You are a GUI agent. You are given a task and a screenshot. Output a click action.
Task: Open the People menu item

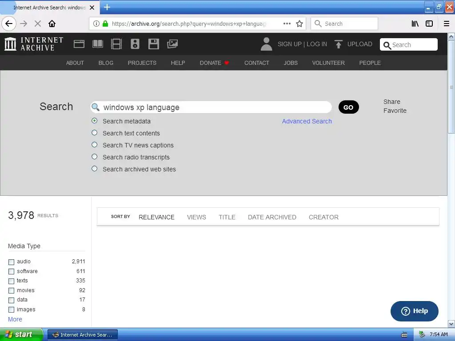point(370,63)
